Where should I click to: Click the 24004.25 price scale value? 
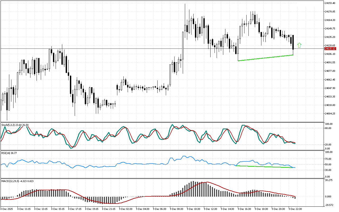tap(330, 114)
